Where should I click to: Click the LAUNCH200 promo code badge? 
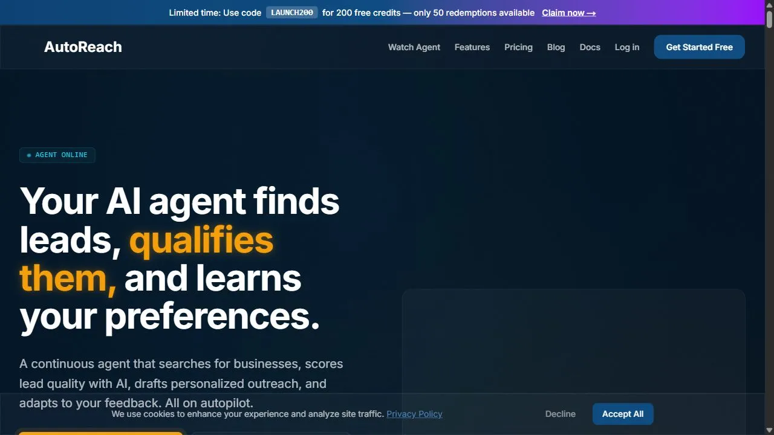coord(292,12)
